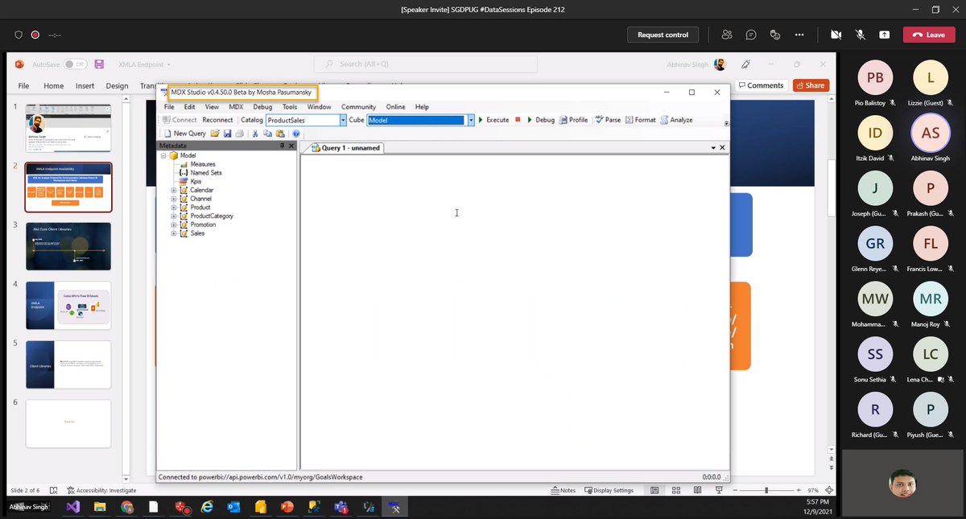Select the Query 1 - unnamed tab
The height and width of the screenshot is (519, 966).
click(345, 148)
